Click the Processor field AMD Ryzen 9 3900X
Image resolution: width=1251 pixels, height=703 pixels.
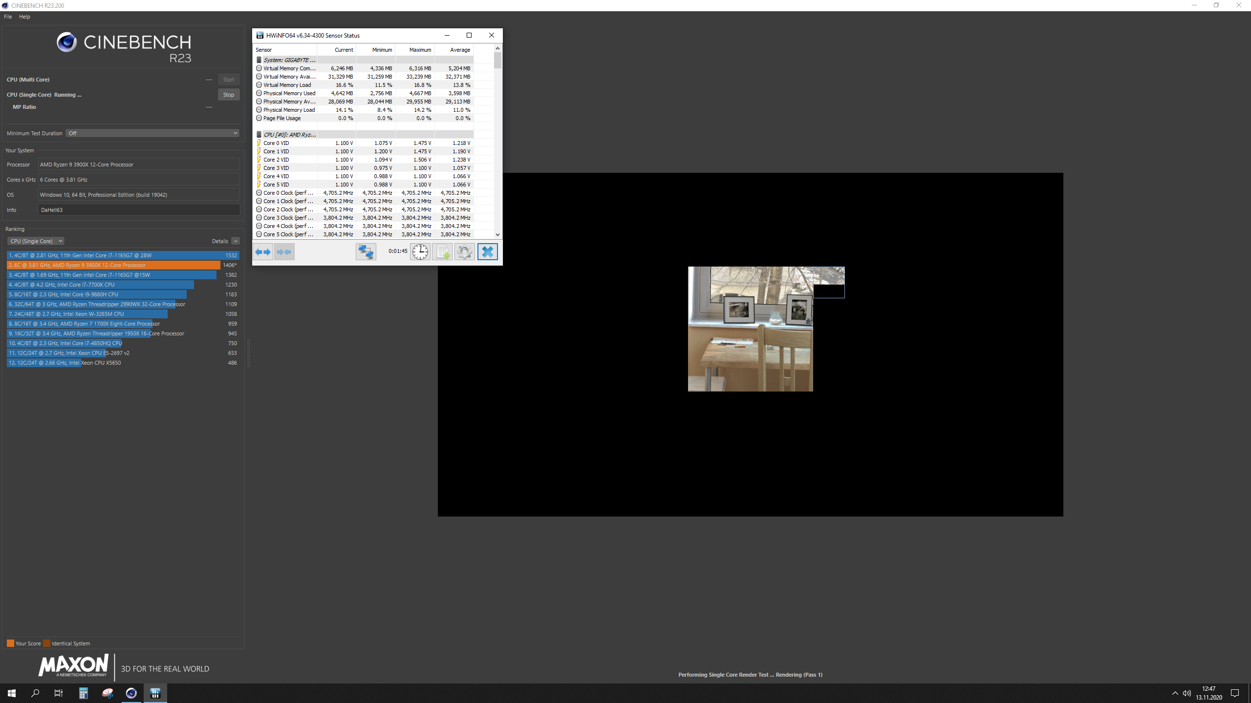[139, 165]
